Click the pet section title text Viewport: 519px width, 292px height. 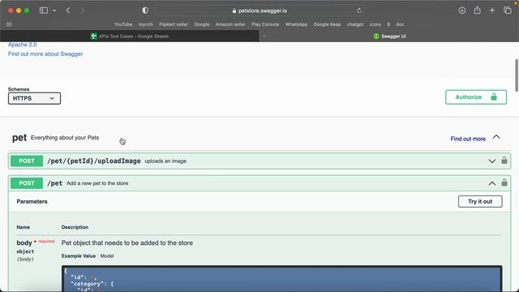tap(19, 138)
